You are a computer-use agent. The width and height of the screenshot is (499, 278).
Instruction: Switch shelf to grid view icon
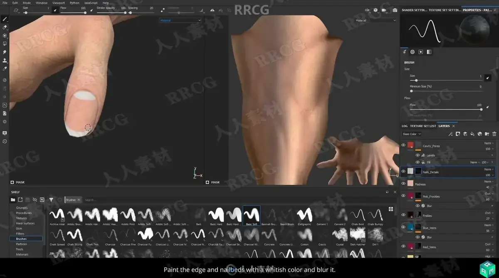coord(391,209)
